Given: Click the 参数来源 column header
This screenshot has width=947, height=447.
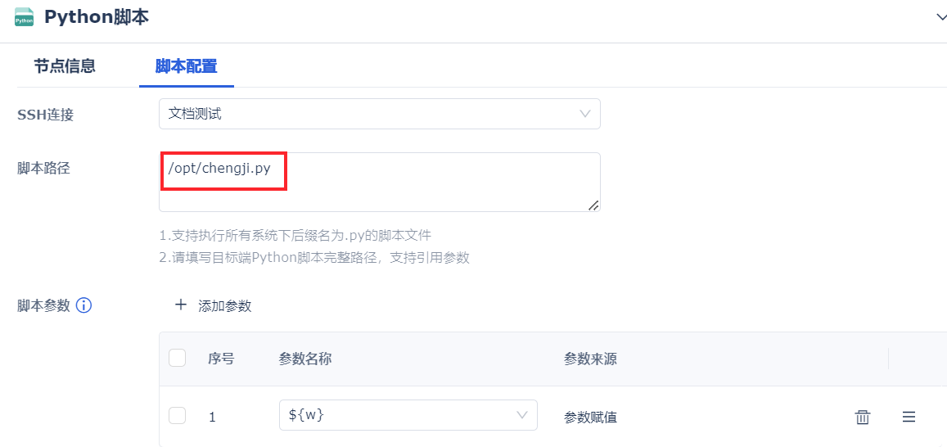Looking at the screenshot, I should click(x=590, y=359).
